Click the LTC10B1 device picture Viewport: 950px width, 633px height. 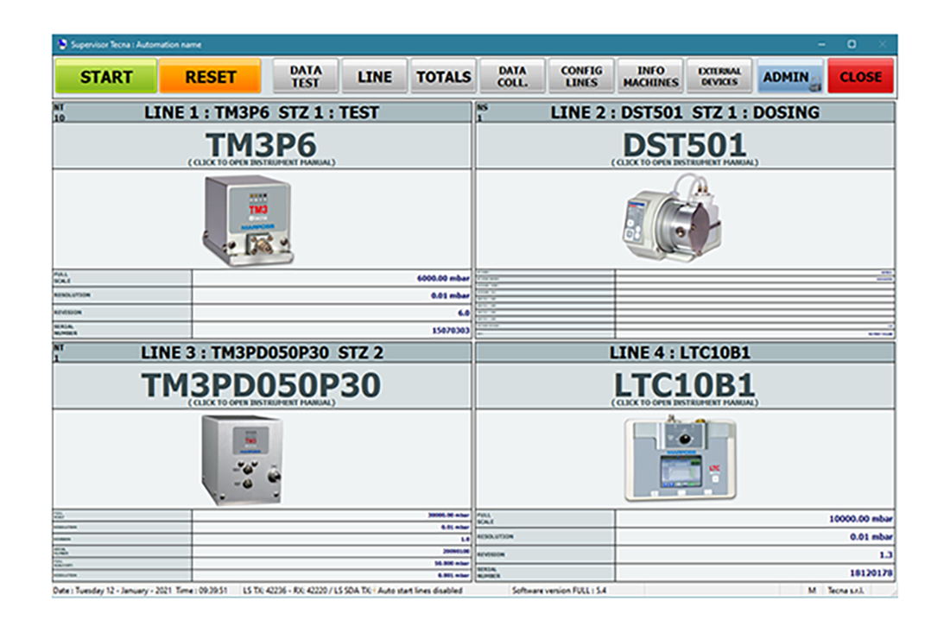(681, 459)
